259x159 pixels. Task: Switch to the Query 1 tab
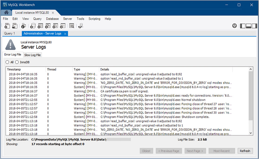click(9, 34)
